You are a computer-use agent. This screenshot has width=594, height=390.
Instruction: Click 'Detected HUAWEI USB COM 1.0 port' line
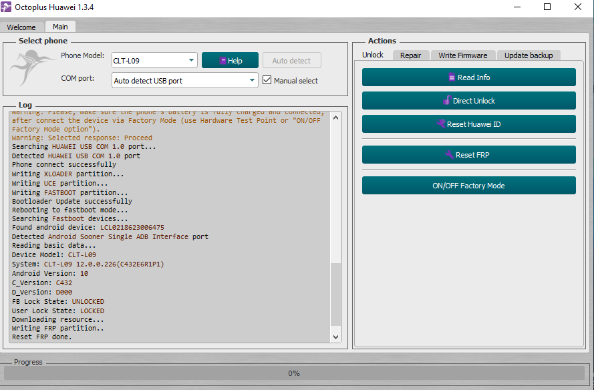pyautogui.click(x=76, y=156)
